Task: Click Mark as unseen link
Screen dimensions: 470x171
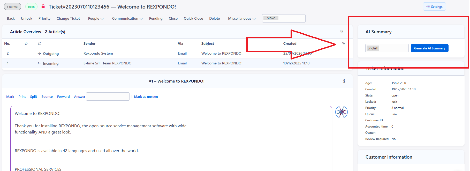Action: [x=146, y=96]
